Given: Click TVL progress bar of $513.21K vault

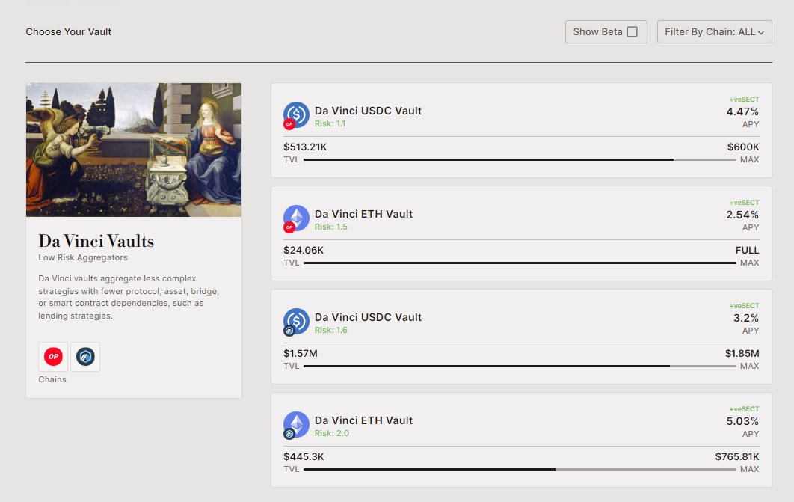Looking at the screenshot, I should [520, 159].
